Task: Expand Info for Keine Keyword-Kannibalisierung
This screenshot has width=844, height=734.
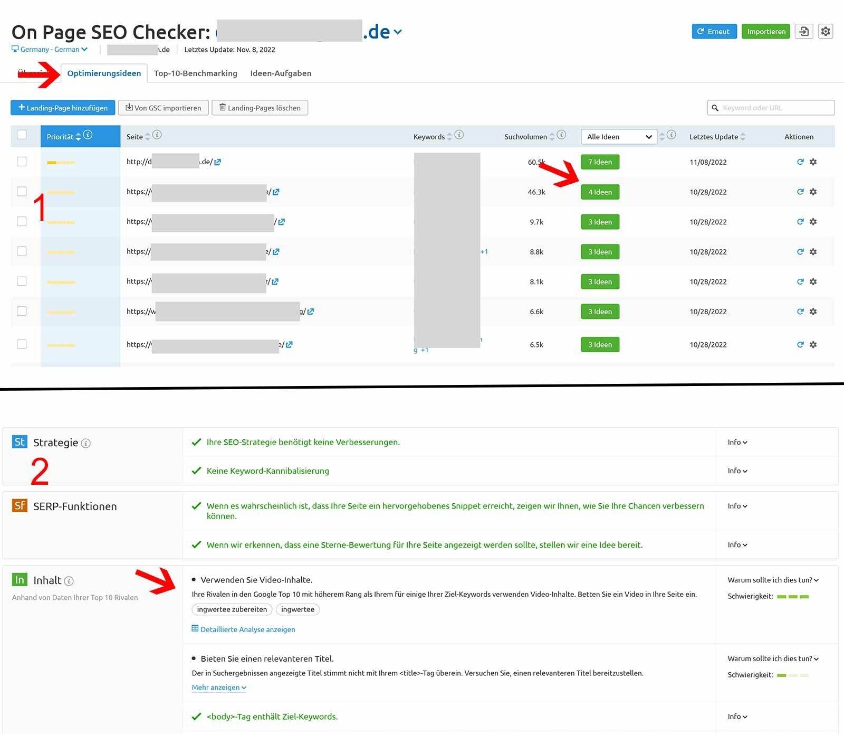Action: click(737, 470)
